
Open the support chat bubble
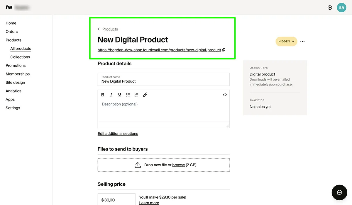click(339, 192)
